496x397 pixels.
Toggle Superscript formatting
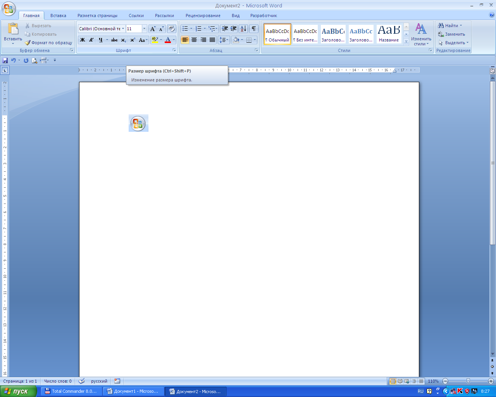tap(133, 40)
